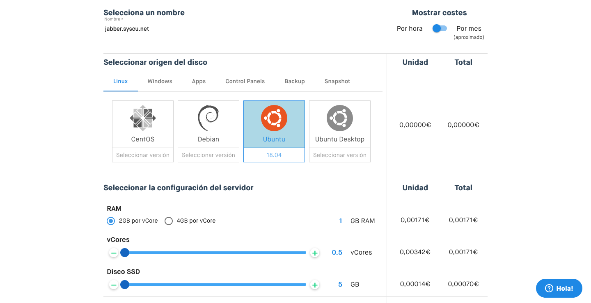Switch to the Linux tab
This screenshot has height=303, width=591.
click(121, 81)
